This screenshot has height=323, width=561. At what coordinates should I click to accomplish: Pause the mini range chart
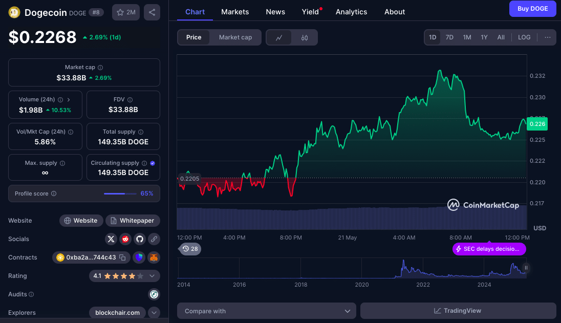click(x=526, y=268)
